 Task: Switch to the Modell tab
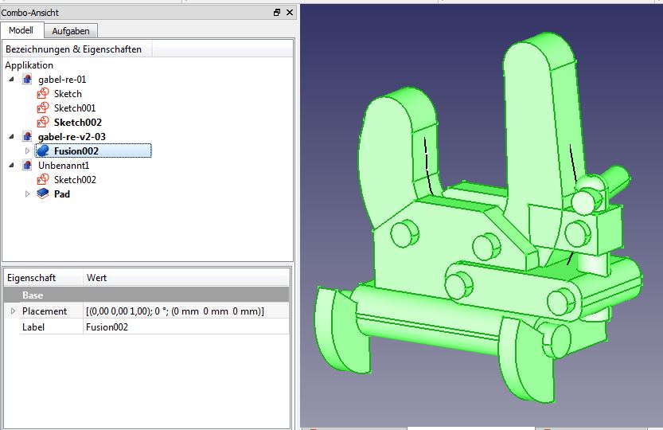tap(21, 30)
